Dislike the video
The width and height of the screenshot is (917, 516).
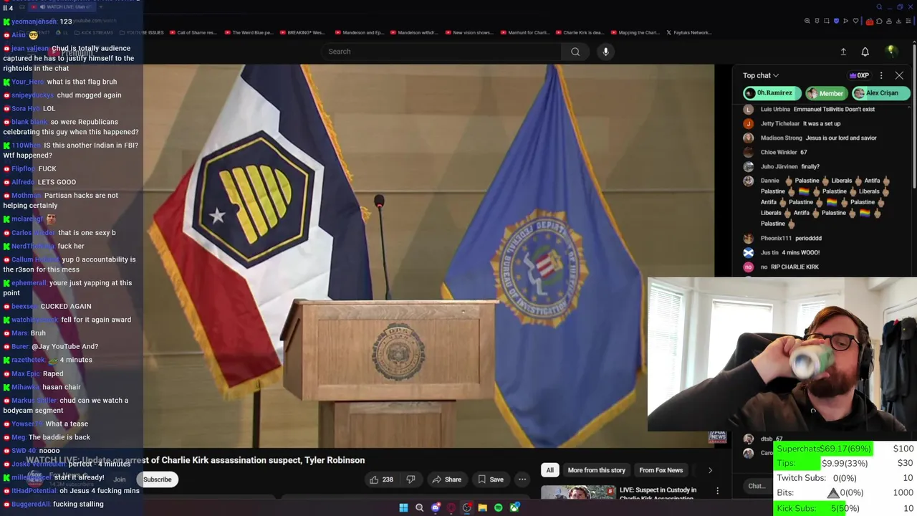(411, 479)
